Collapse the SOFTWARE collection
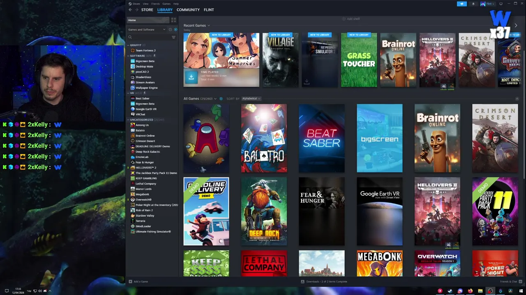Image resolution: width=526 pixels, height=295 pixels. click(x=128, y=56)
